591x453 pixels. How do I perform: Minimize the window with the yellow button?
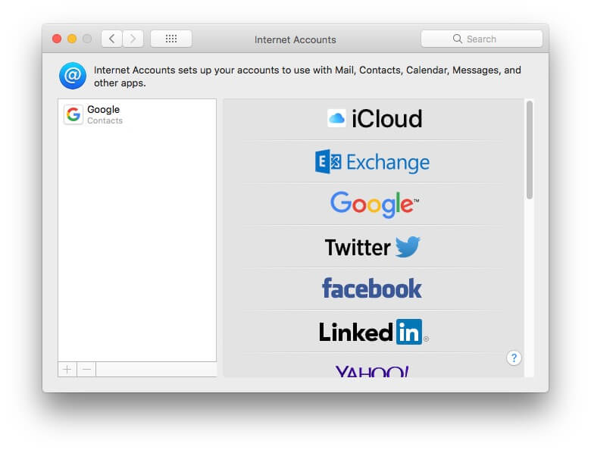point(72,39)
